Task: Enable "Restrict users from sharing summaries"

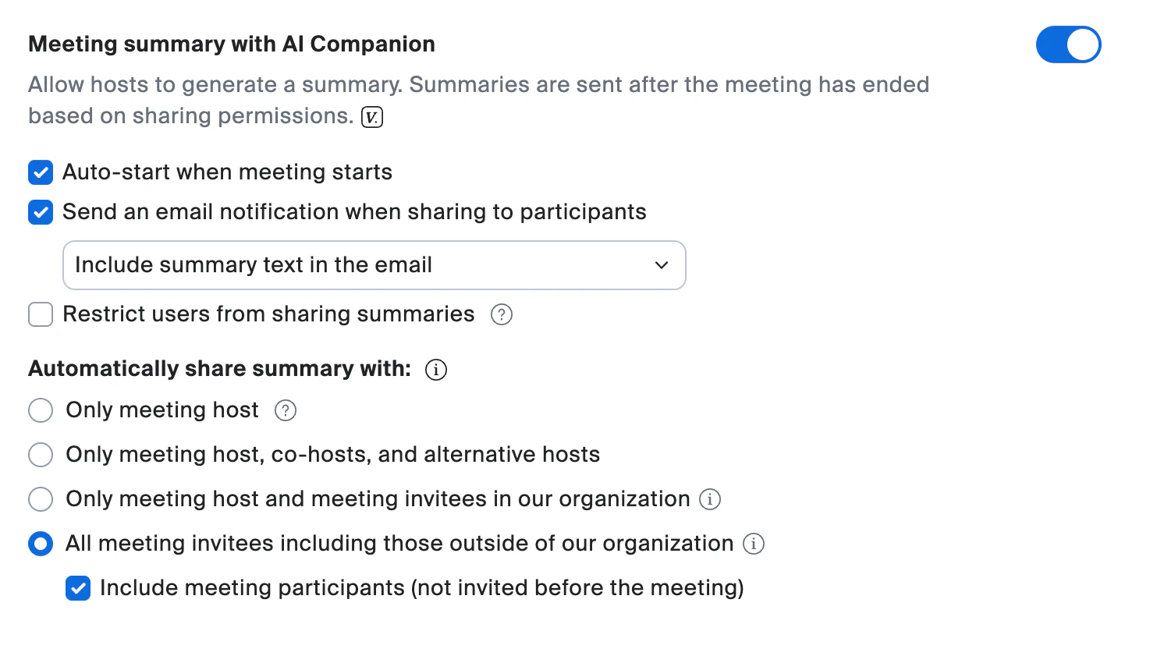Action: (40, 314)
